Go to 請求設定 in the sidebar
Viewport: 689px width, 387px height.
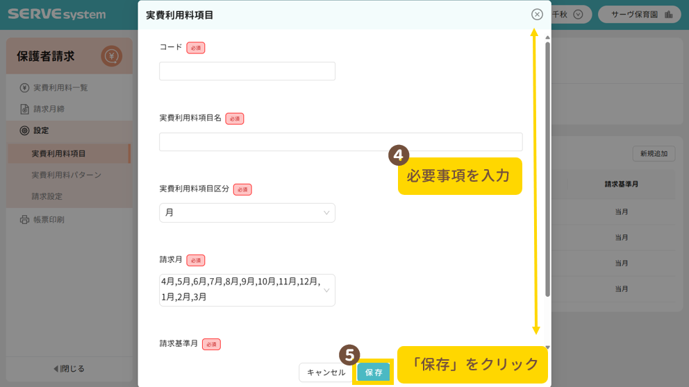(x=47, y=196)
